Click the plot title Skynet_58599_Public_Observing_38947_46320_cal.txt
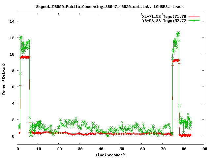This screenshot has width=211, height=158. [93, 7]
